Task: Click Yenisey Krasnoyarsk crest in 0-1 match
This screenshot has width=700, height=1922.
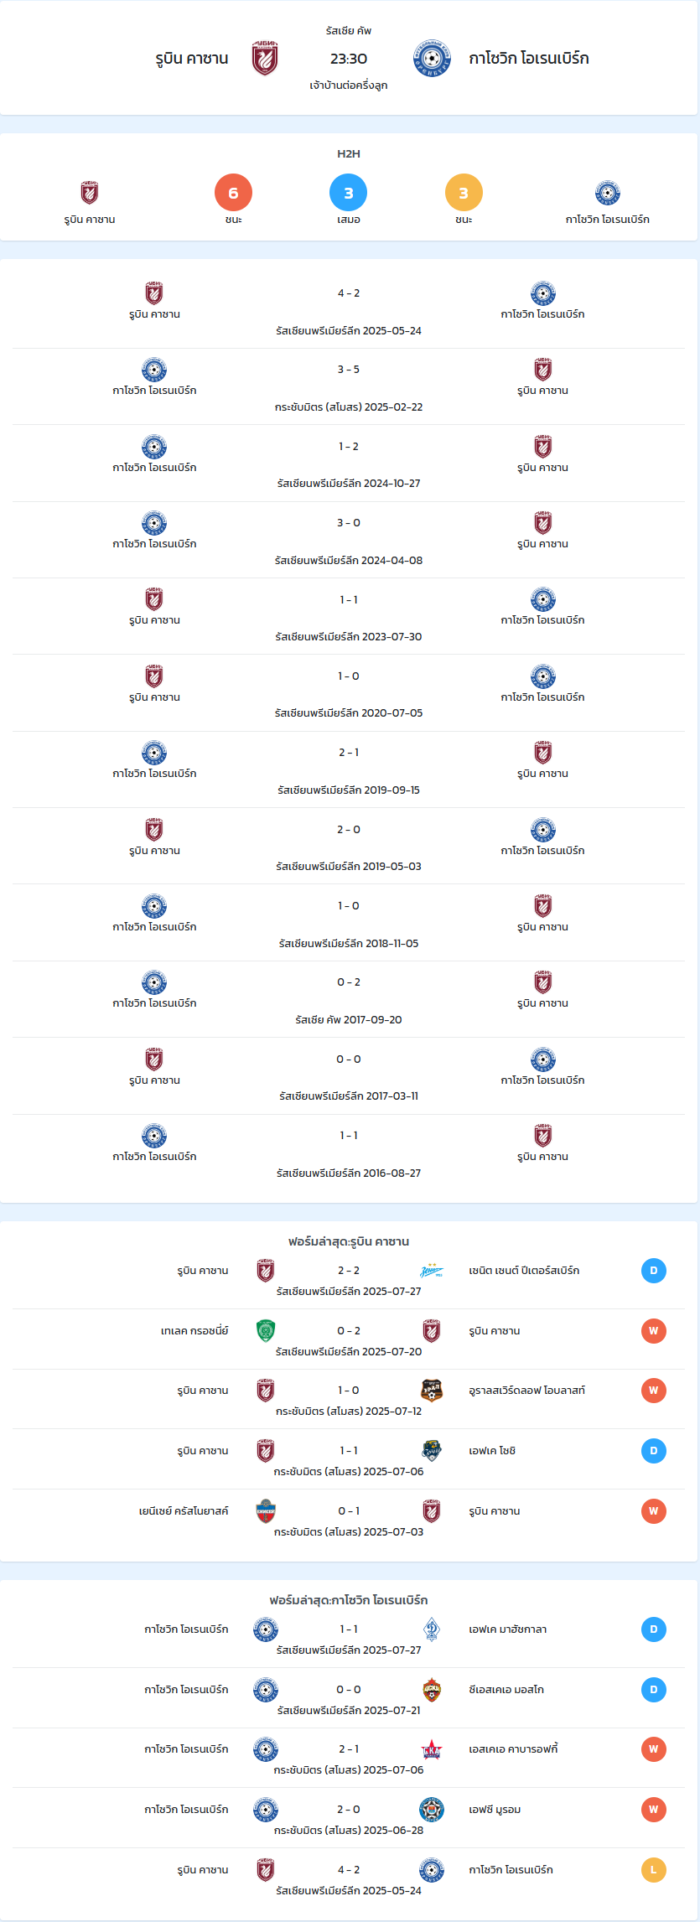Action: 266,1511
